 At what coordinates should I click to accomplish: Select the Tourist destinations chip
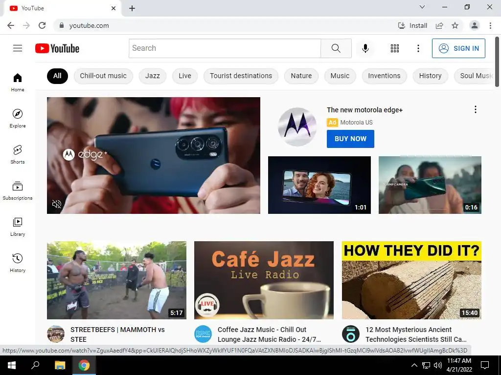[x=241, y=76]
